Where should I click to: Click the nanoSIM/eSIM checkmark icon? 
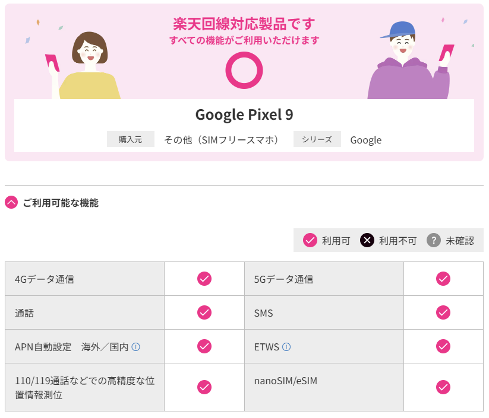443,387
